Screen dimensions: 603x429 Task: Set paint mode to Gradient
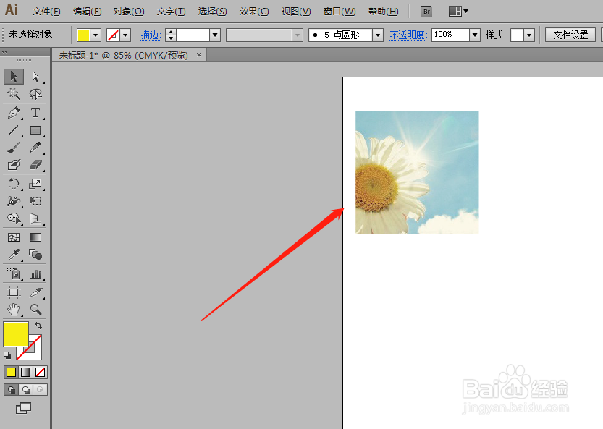(x=26, y=372)
